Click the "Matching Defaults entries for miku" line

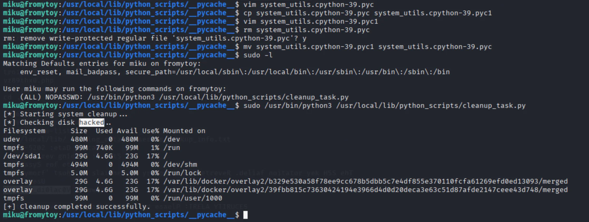(x=102, y=63)
